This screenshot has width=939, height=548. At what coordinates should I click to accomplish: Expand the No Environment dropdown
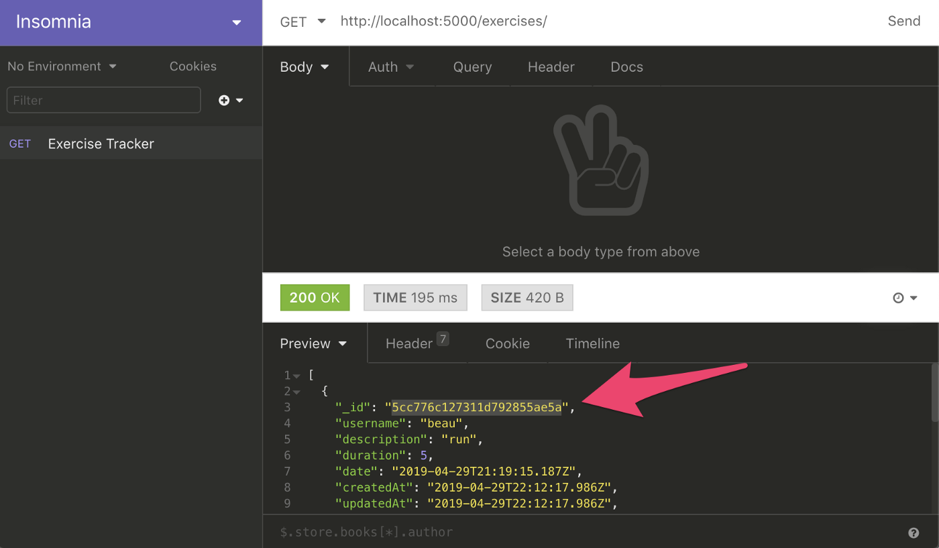click(x=62, y=66)
